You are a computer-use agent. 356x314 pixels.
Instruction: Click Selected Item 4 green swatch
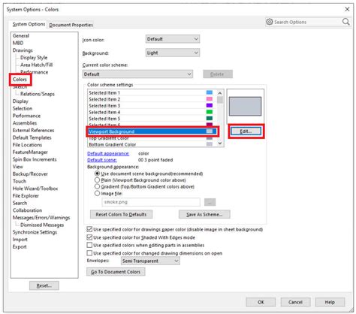point(210,112)
